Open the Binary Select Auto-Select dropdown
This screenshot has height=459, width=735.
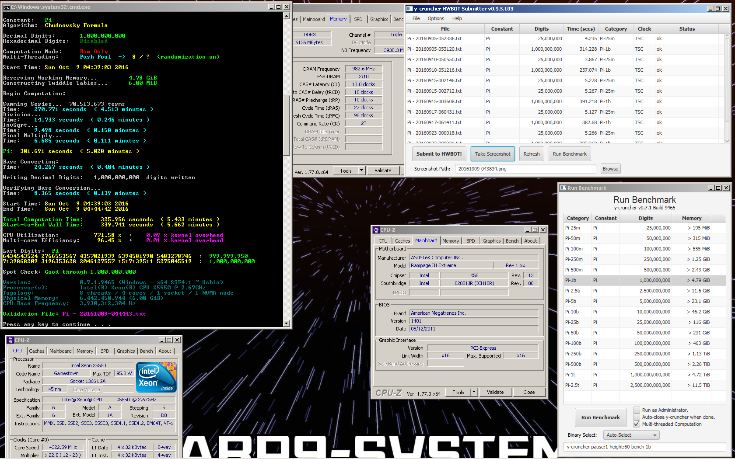(631, 435)
